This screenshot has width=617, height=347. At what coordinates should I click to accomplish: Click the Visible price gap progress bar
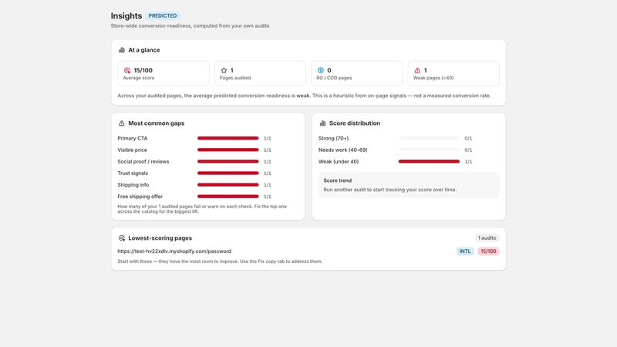pyautogui.click(x=228, y=150)
